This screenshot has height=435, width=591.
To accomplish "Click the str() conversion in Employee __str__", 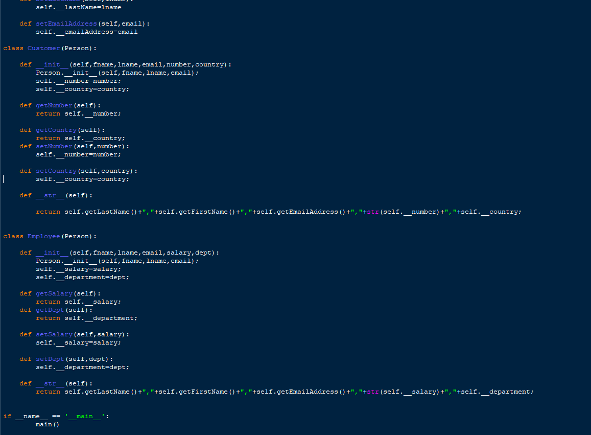I will [373, 391].
